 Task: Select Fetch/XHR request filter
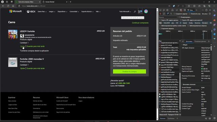[x=166, y=23]
